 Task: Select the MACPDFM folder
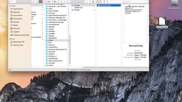point(52,38)
